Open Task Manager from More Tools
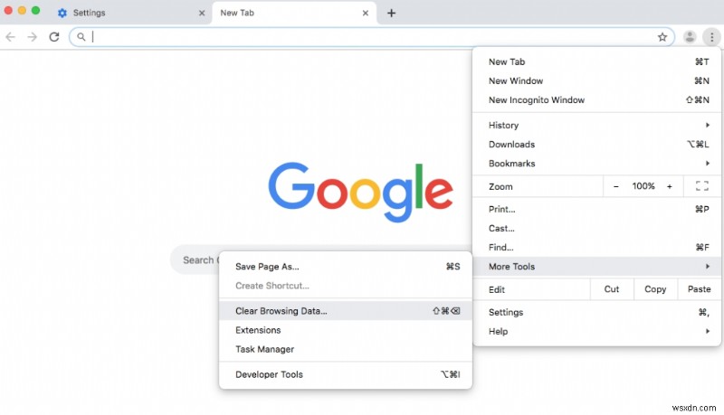This screenshot has width=724, height=415. (346, 349)
